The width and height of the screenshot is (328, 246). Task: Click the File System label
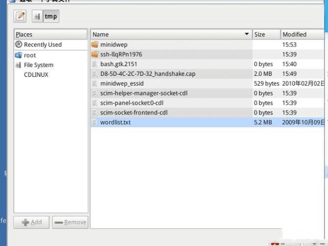tap(39, 65)
